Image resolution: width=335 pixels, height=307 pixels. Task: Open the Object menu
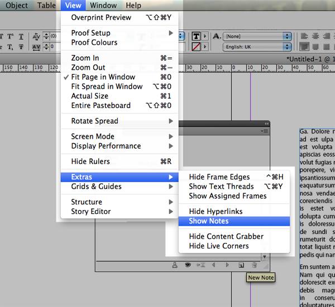tap(17, 6)
